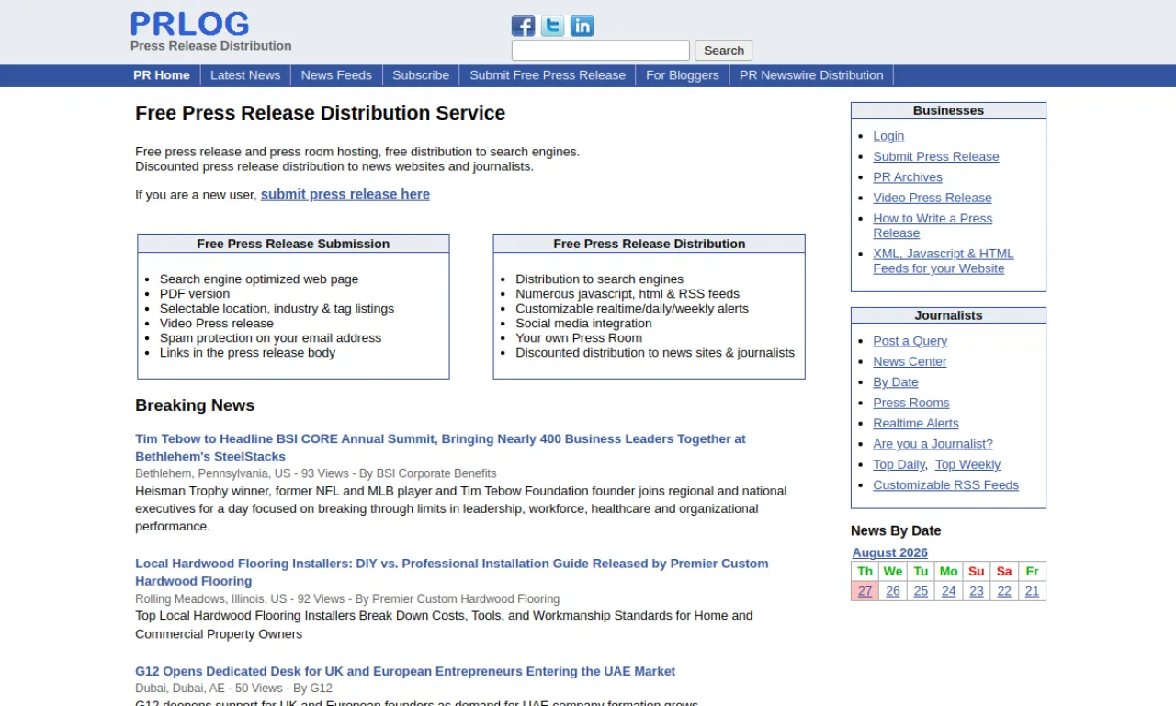Click 'Video Press release' list item text
This screenshot has height=706, width=1176.
[x=217, y=323]
